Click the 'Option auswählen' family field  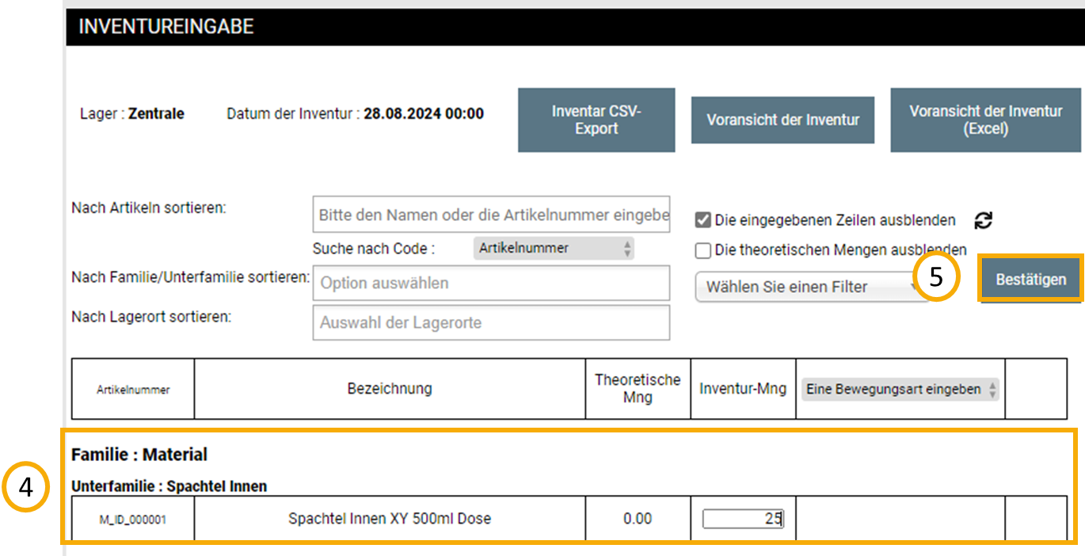click(x=491, y=283)
